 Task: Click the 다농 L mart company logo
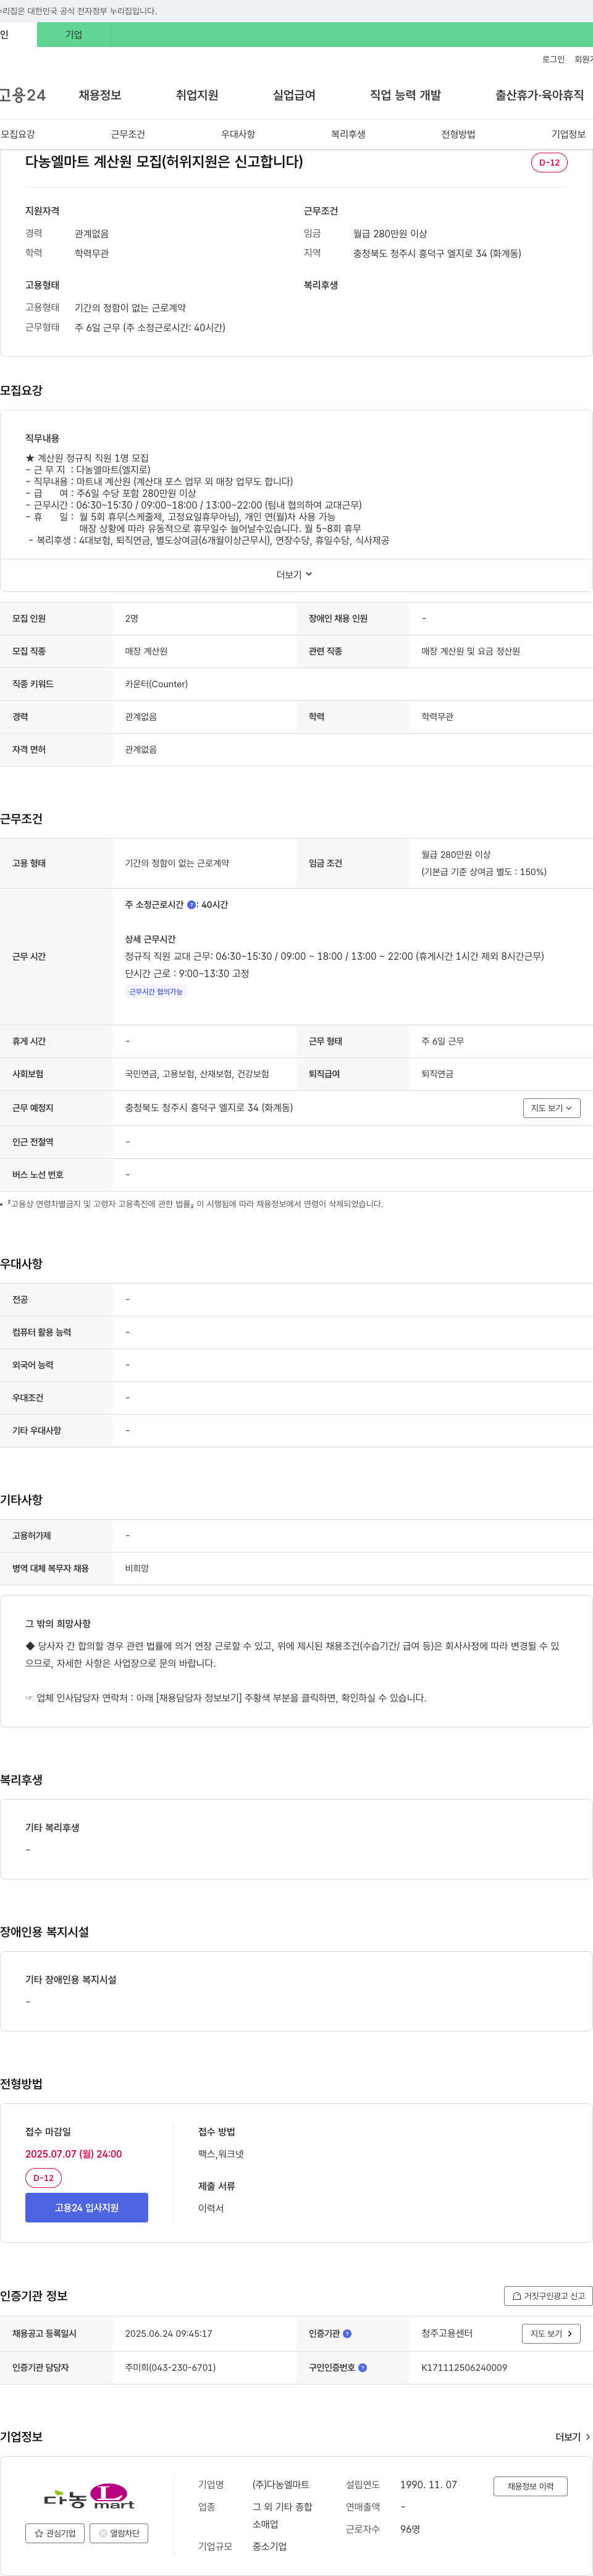coord(88,2498)
